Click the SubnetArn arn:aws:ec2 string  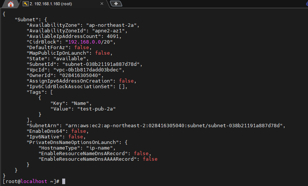click(174, 126)
